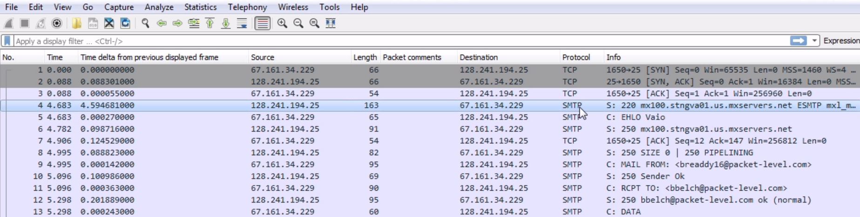The width and height of the screenshot is (860, 217).
Task: Sort by the Protocol column header
Action: tap(576, 57)
